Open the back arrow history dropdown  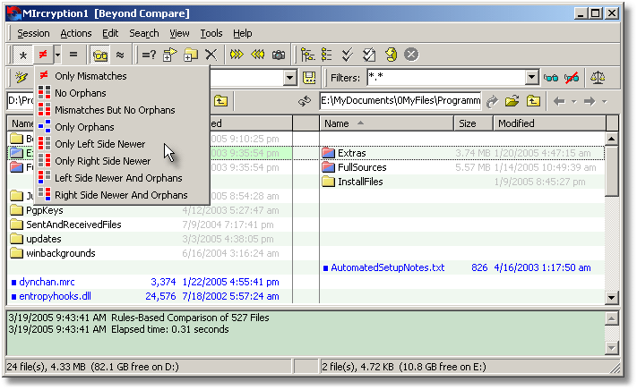coord(573,102)
